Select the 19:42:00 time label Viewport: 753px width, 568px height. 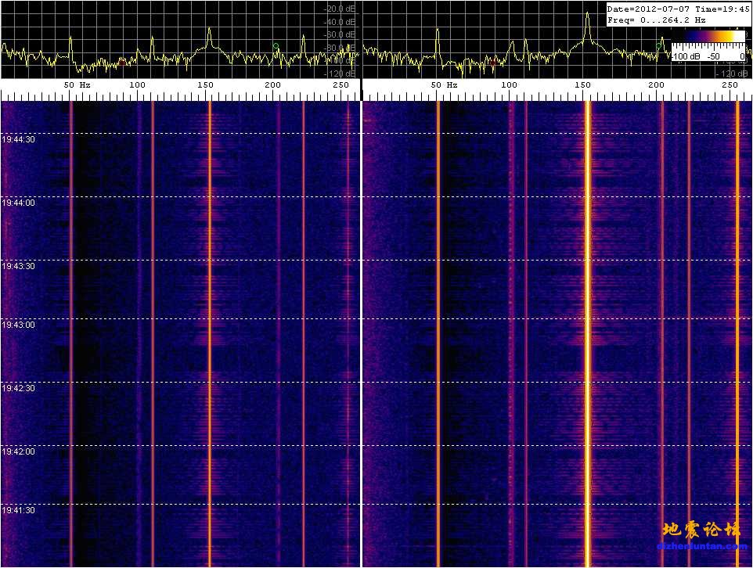click(x=18, y=451)
